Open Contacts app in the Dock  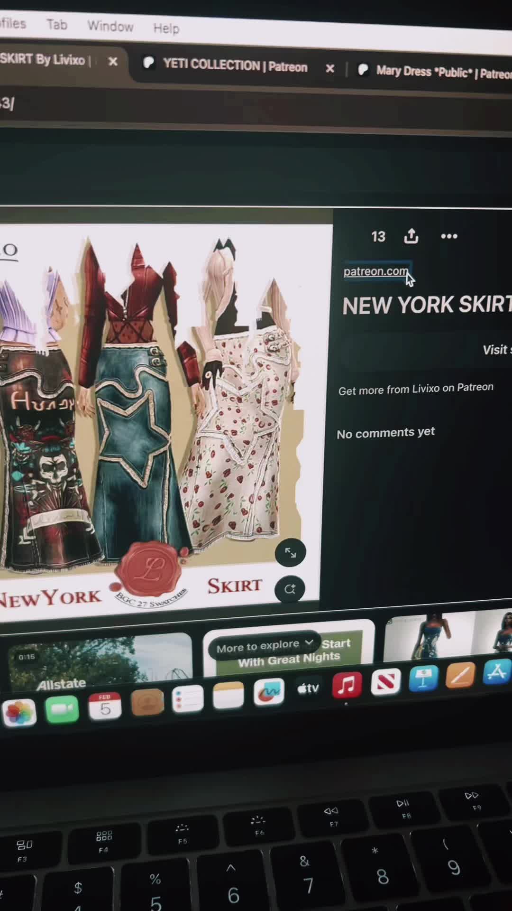click(x=147, y=702)
